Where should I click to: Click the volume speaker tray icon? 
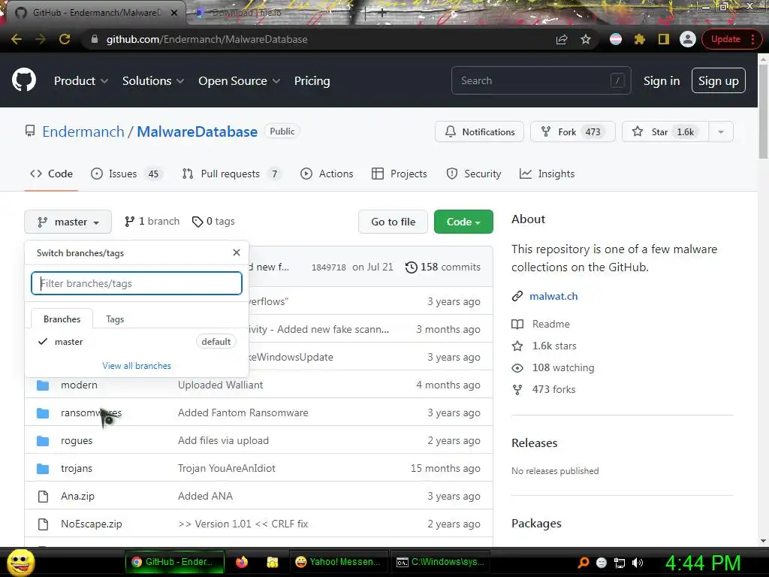[x=638, y=563]
